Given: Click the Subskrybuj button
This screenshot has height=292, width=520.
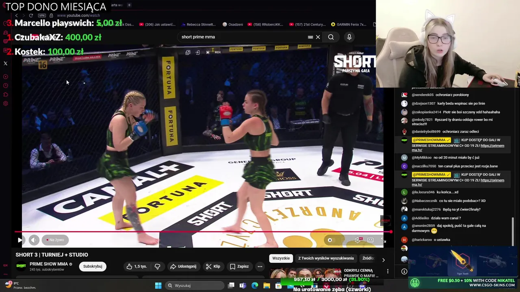Looking at the screenshot, I should [93, 266].
